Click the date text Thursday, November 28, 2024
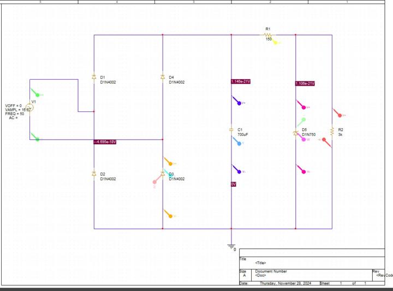393x291 pixels. [285, 283]
